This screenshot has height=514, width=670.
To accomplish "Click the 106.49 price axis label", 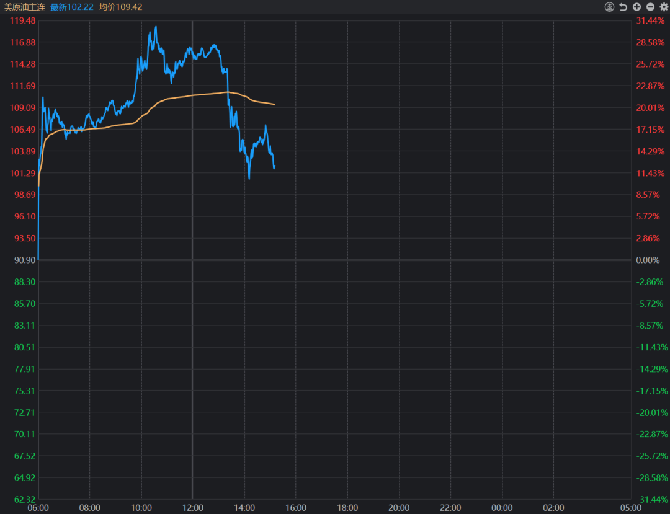I will (x=23, y=130).
